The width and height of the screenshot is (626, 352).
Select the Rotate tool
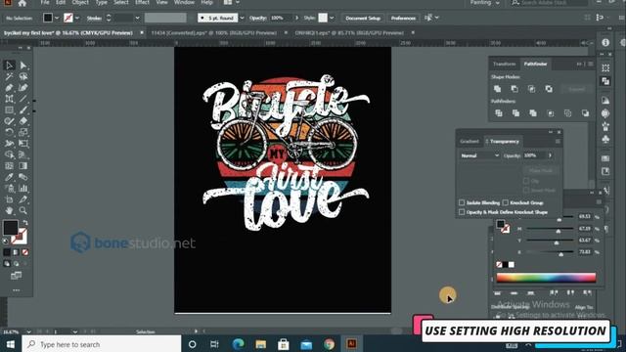pos(9,132)
